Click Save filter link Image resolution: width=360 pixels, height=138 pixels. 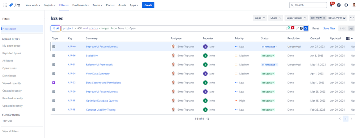pos(329,28)
